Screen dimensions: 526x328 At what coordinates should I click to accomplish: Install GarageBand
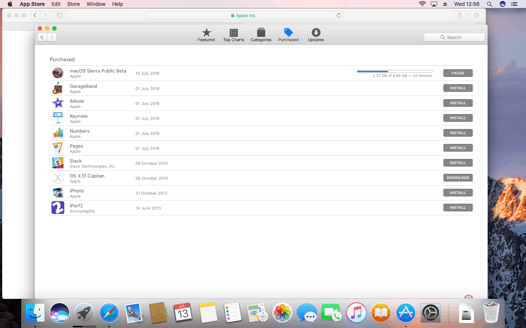[458, 88]
